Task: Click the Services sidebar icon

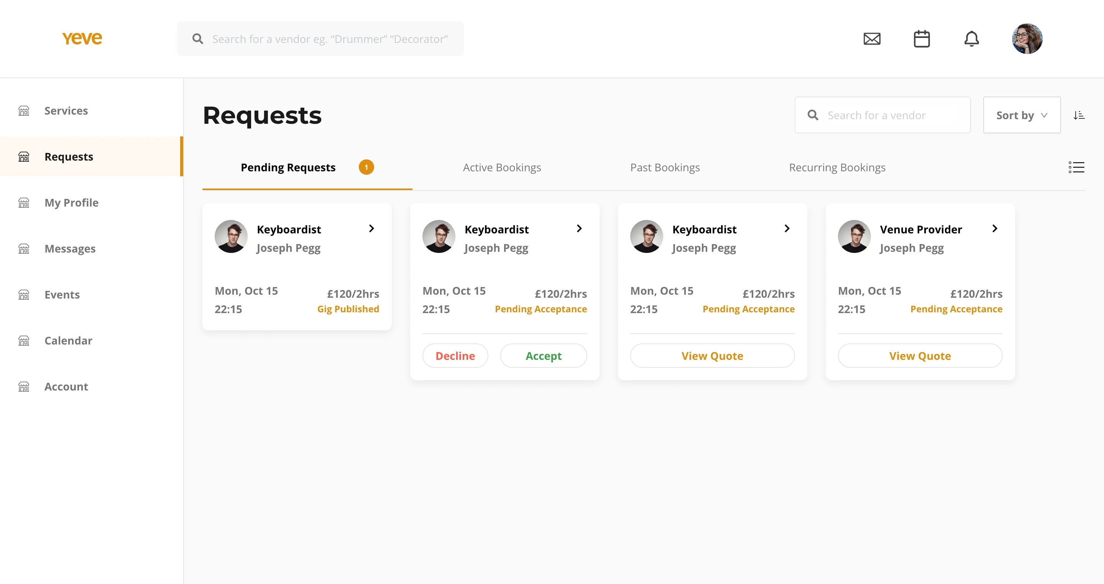Action: coord(24,111)
